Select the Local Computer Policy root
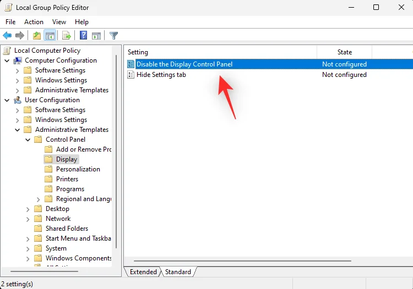The height and width of the screenshot is (289, 413). (x=47, y=51)
